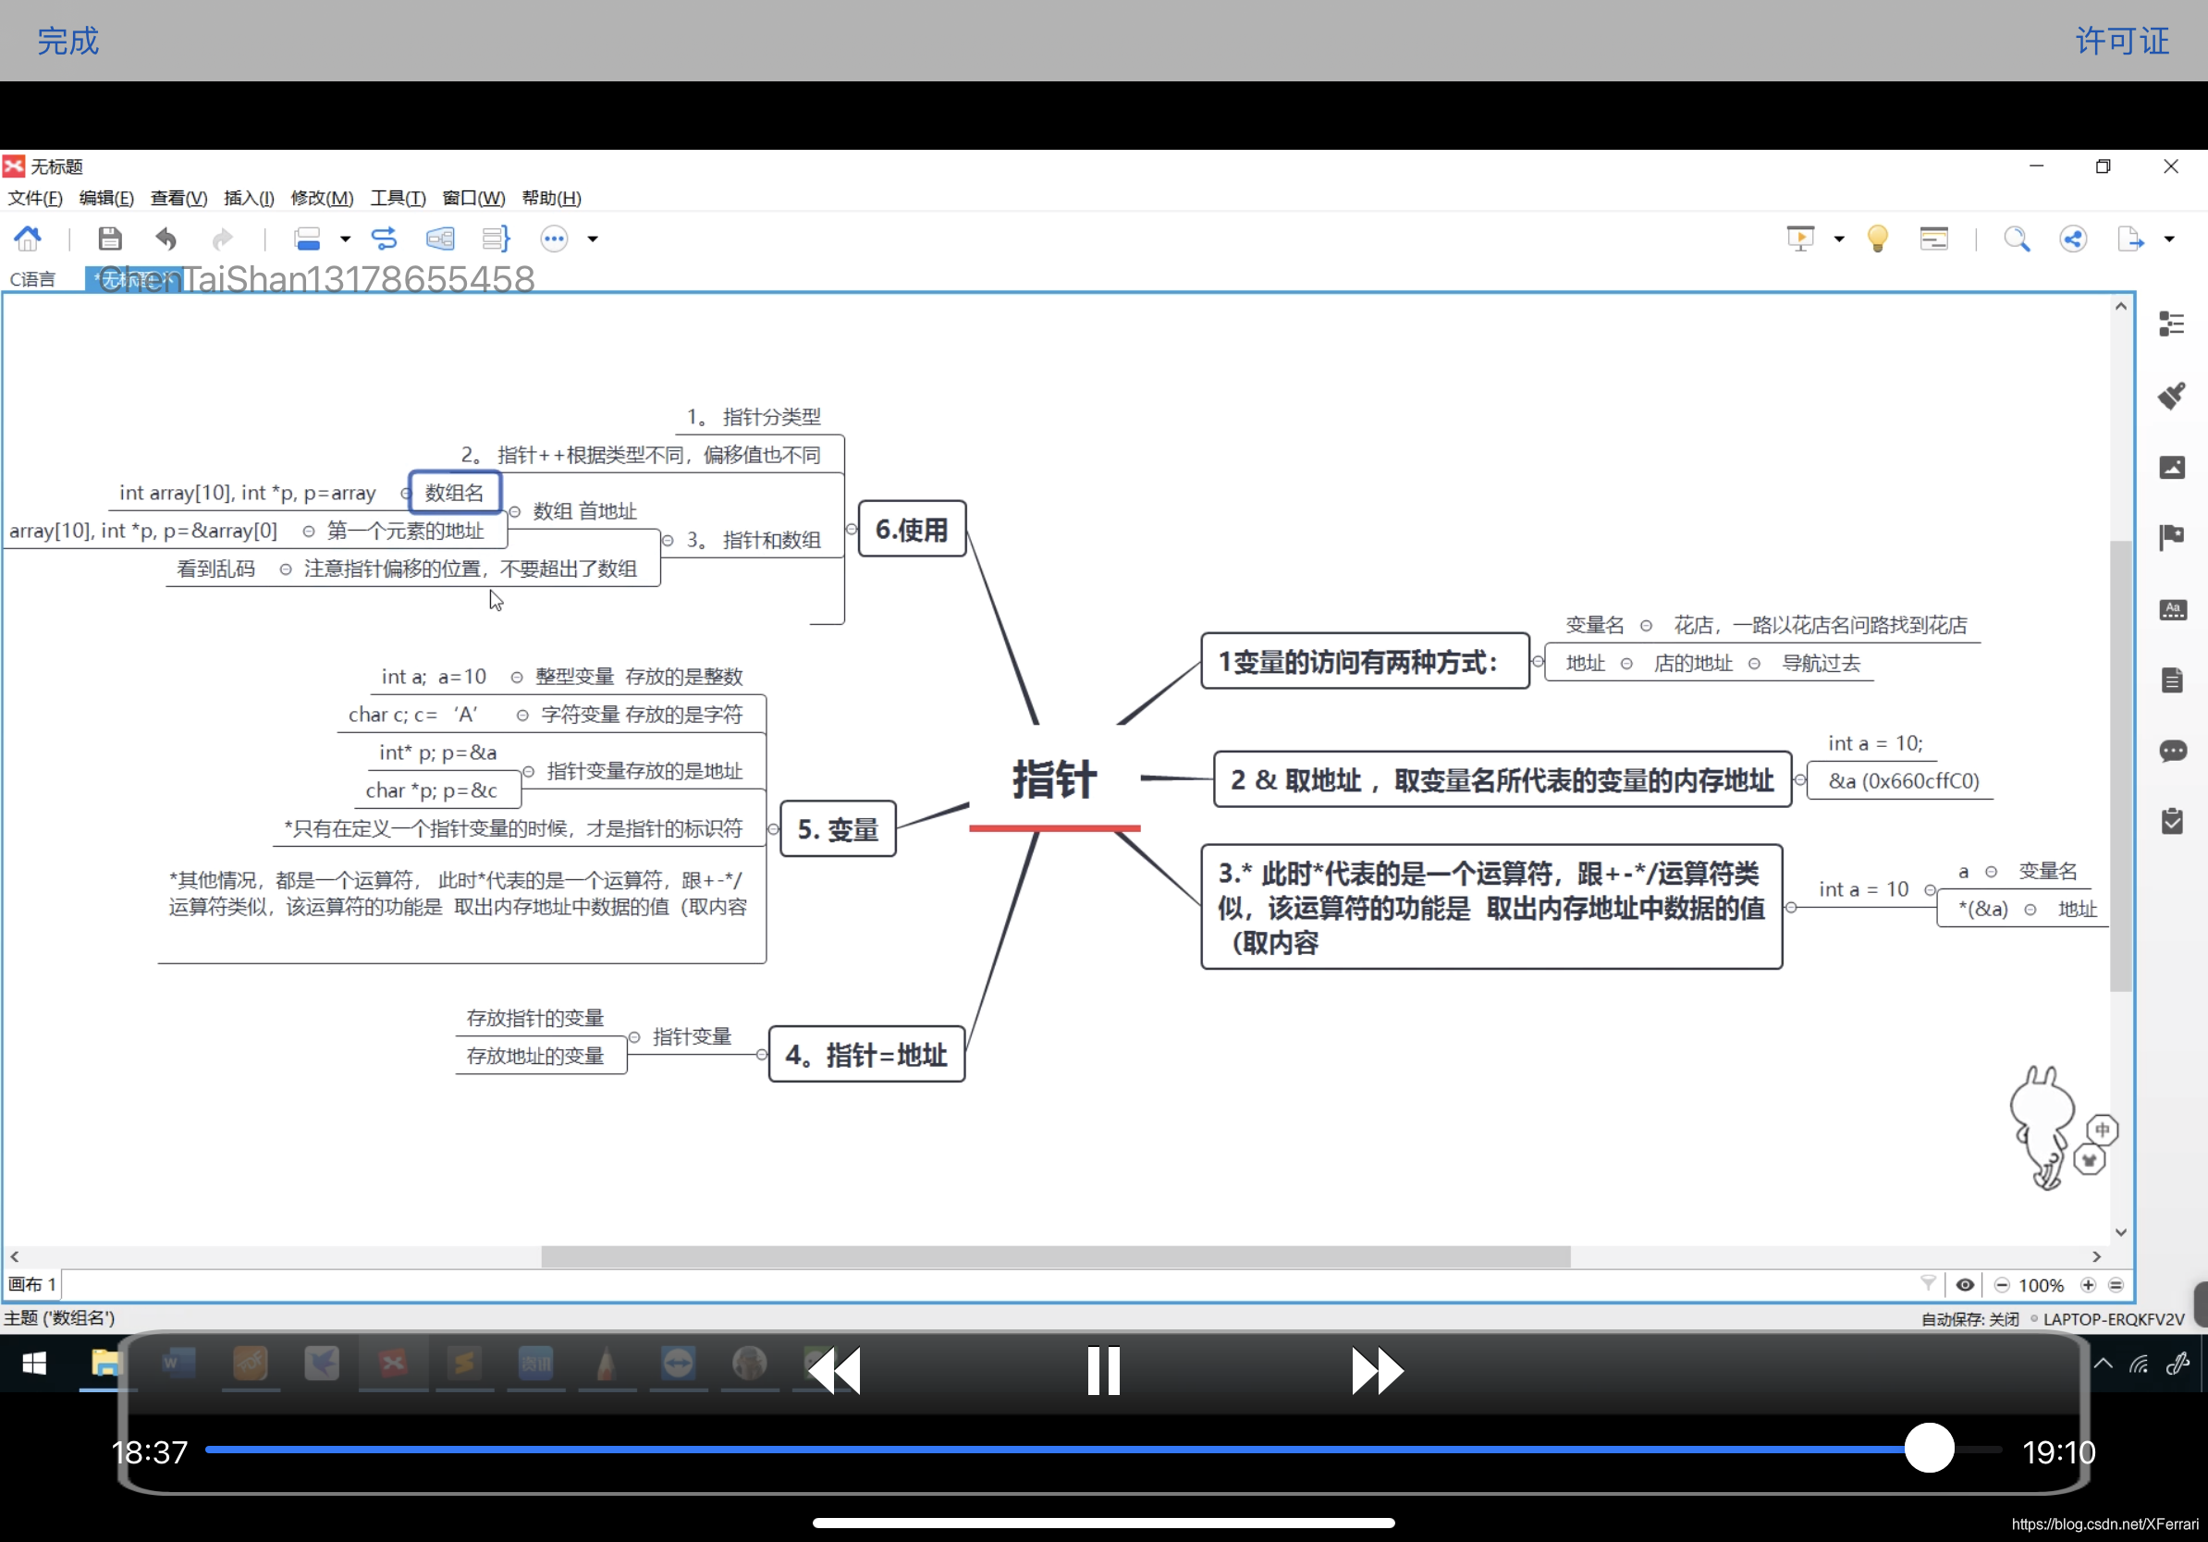Image resolution: width=2208 pixels, height=1542 pixels.
Task: Insert a summary with the brace icon
Action: coord(496,239)
